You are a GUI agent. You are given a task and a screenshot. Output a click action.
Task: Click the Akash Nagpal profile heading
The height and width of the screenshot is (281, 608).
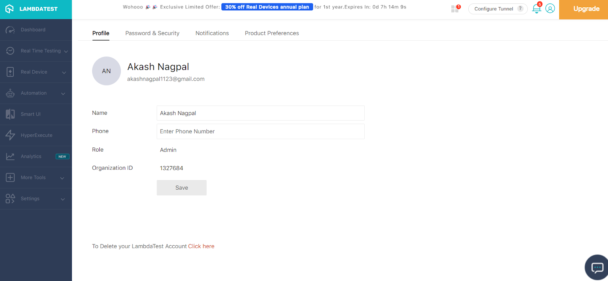(x=158, y=67)
